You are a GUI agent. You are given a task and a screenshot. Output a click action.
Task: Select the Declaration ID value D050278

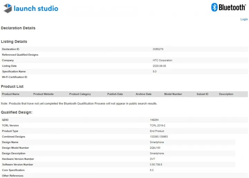click(x=158, y=49)
